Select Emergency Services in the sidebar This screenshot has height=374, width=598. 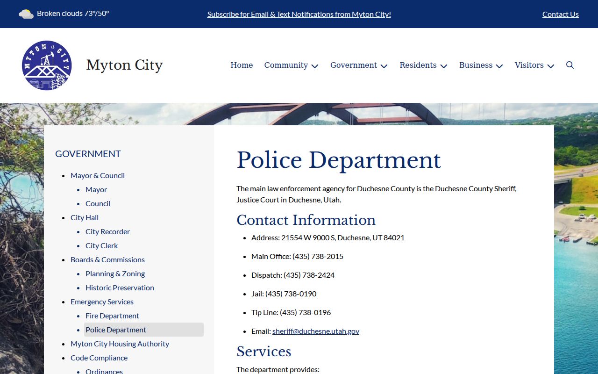[102, 302]
